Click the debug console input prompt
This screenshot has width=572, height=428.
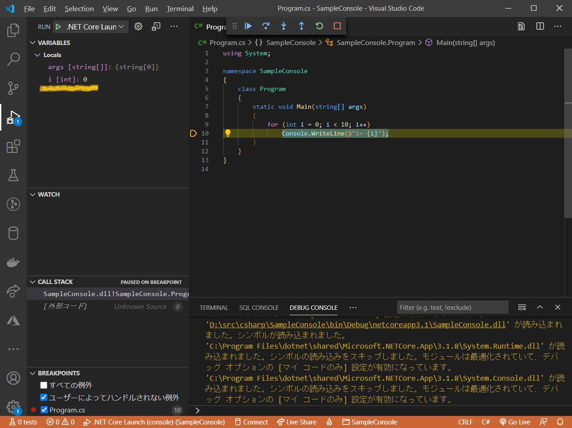[384, 410]
